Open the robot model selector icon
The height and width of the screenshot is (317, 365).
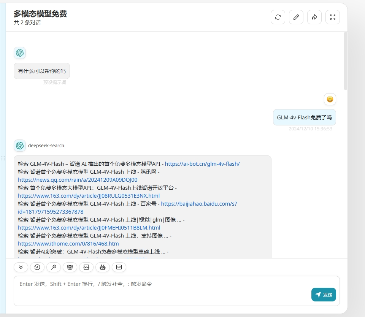tap(102, 267)
